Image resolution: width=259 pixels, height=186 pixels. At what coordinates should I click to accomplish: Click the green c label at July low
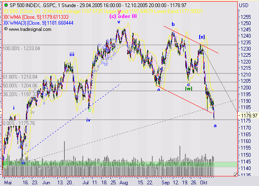(x=90, y=110)
